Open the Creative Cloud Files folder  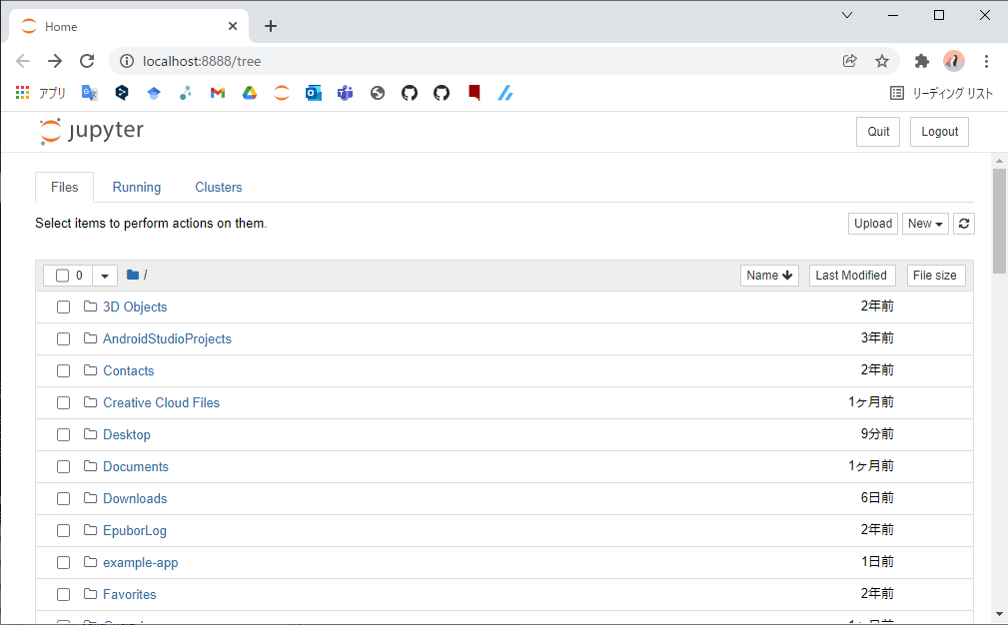point(162,402)
